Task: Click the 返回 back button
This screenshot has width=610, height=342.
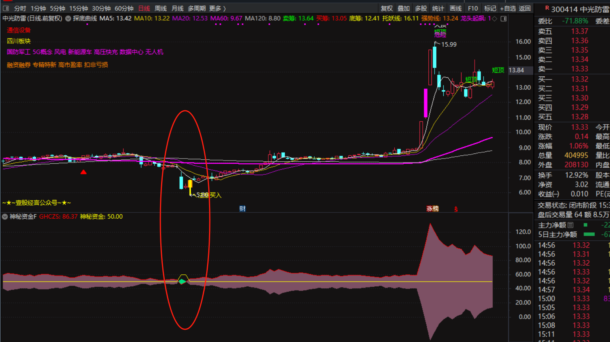Action: (x=524, y=8)
